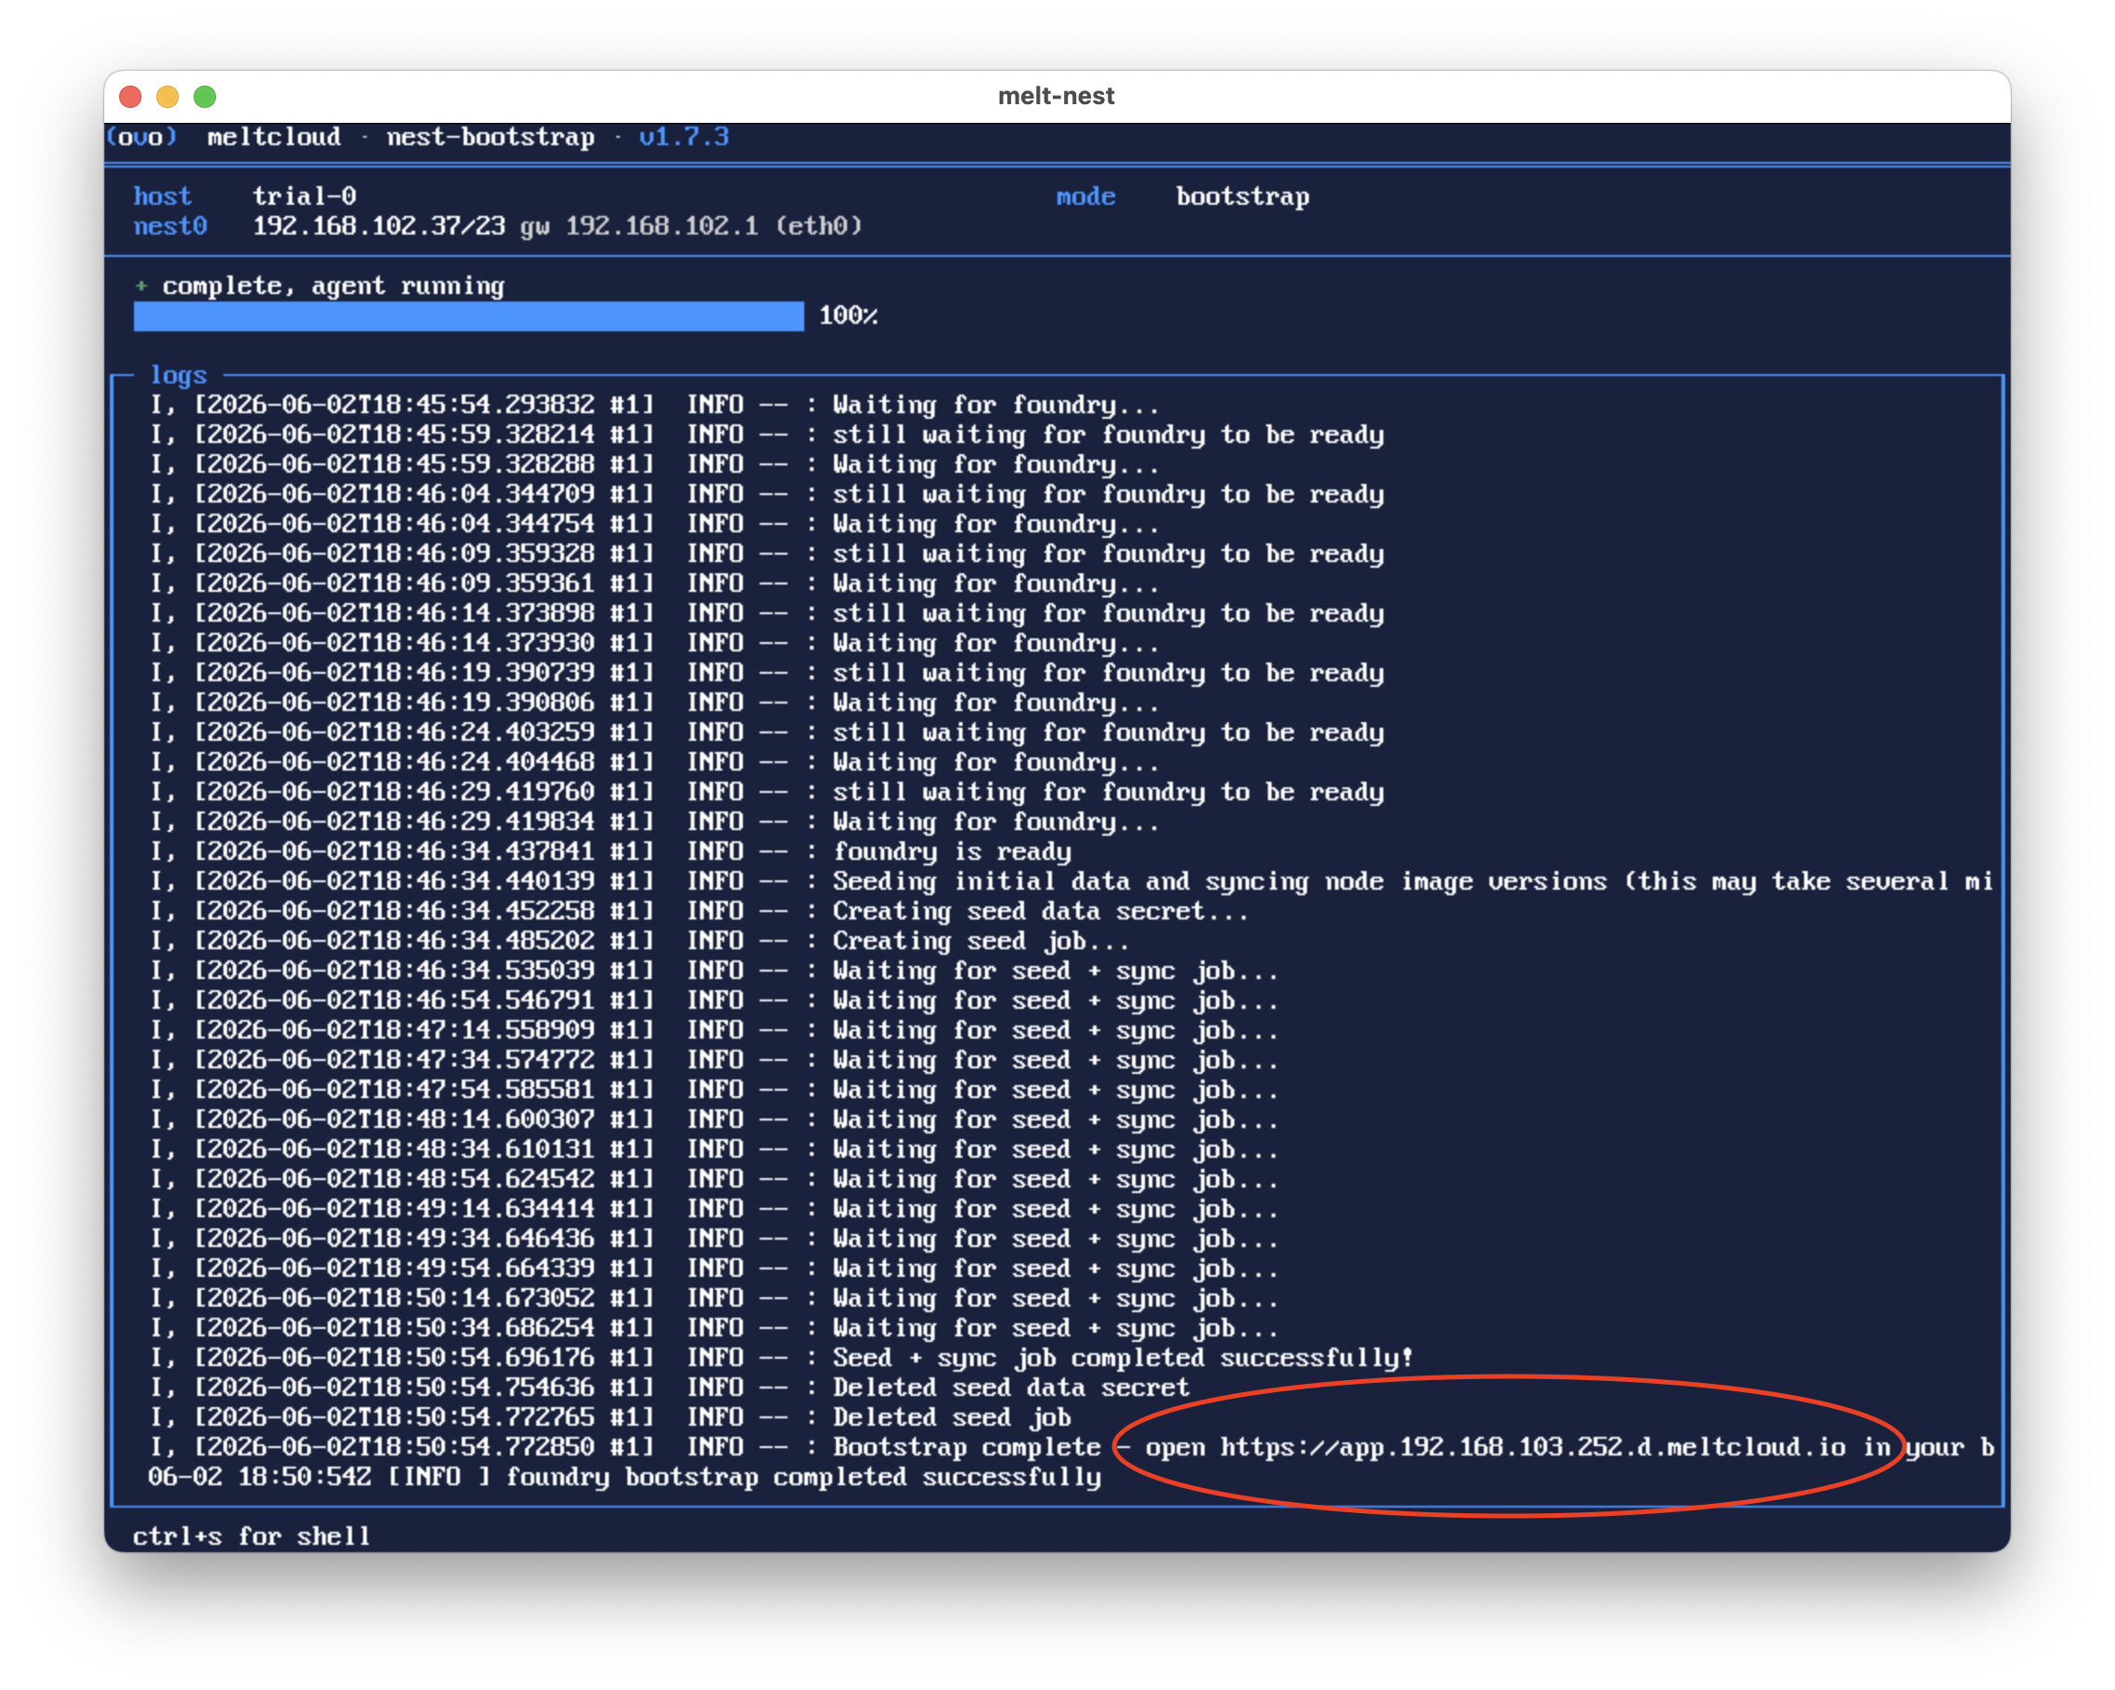Click the blue 100% progress bar
Screen dimensions: 2115x1690
tap(469, 315)
